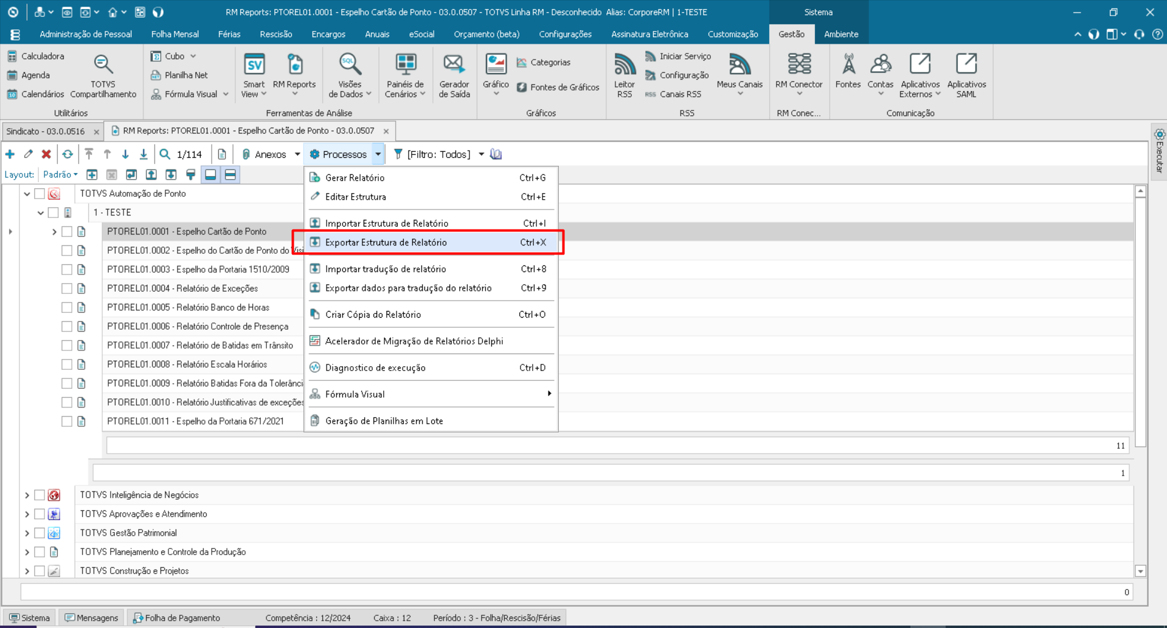Click the edit pencil toolbar icon
This screenshot has height=628, width=1167.
28,154
